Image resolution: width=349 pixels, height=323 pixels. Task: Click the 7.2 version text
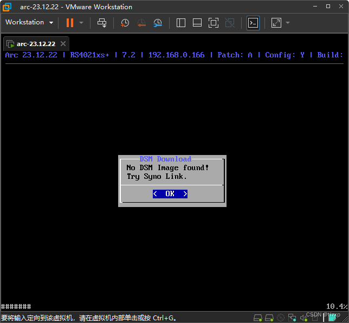[128, 55]
